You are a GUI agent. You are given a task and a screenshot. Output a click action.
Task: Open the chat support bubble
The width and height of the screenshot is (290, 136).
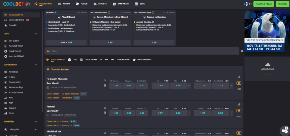coord(284,130)
